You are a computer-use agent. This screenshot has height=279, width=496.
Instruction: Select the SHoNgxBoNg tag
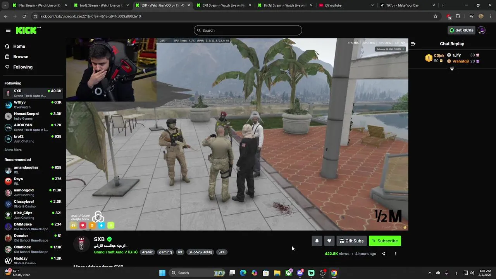200,252
